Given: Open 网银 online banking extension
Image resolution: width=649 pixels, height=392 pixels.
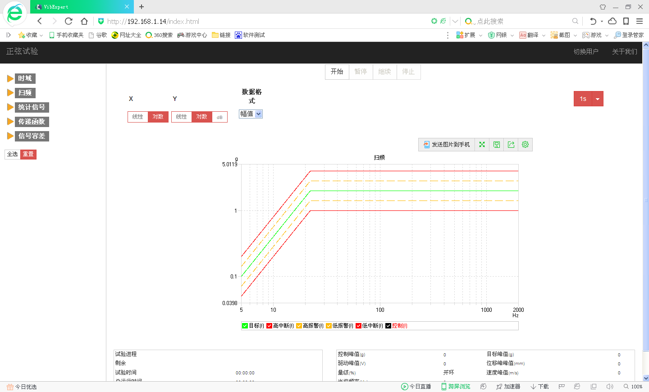Looking at the screenshot, I should [498, 35].
